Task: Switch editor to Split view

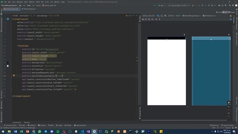Action: [x=225, y=12]
